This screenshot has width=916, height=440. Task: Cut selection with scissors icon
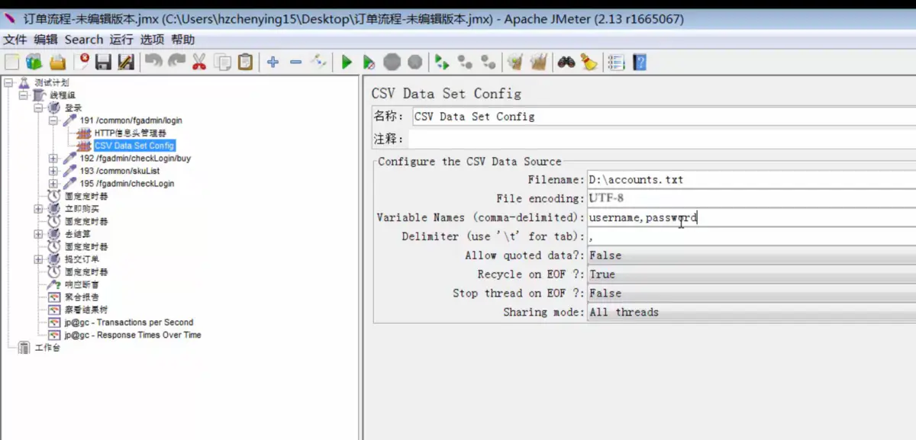click(x=199, y=62)
